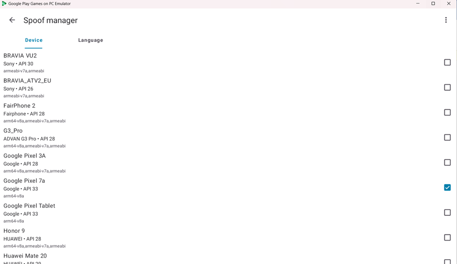This screenshot has width=457, height=264.
Task: Close the emulator window
Action: [449, 3]
